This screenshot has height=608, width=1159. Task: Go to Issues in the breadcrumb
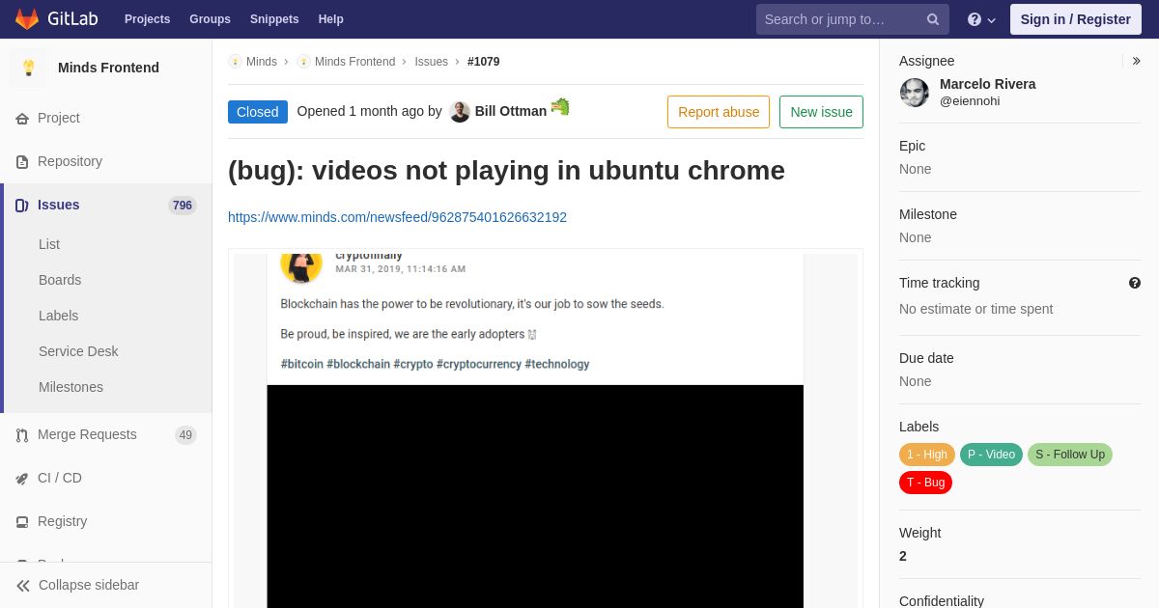(431, 62)
